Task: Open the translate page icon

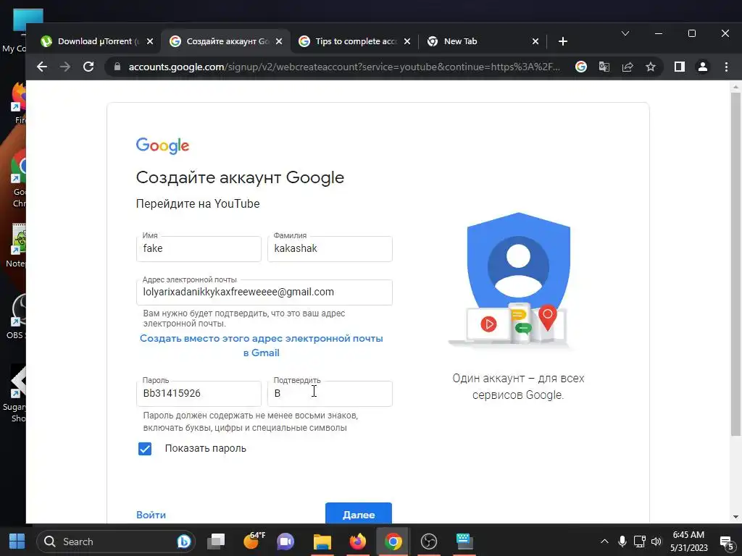Action: (x=604, y=67)
